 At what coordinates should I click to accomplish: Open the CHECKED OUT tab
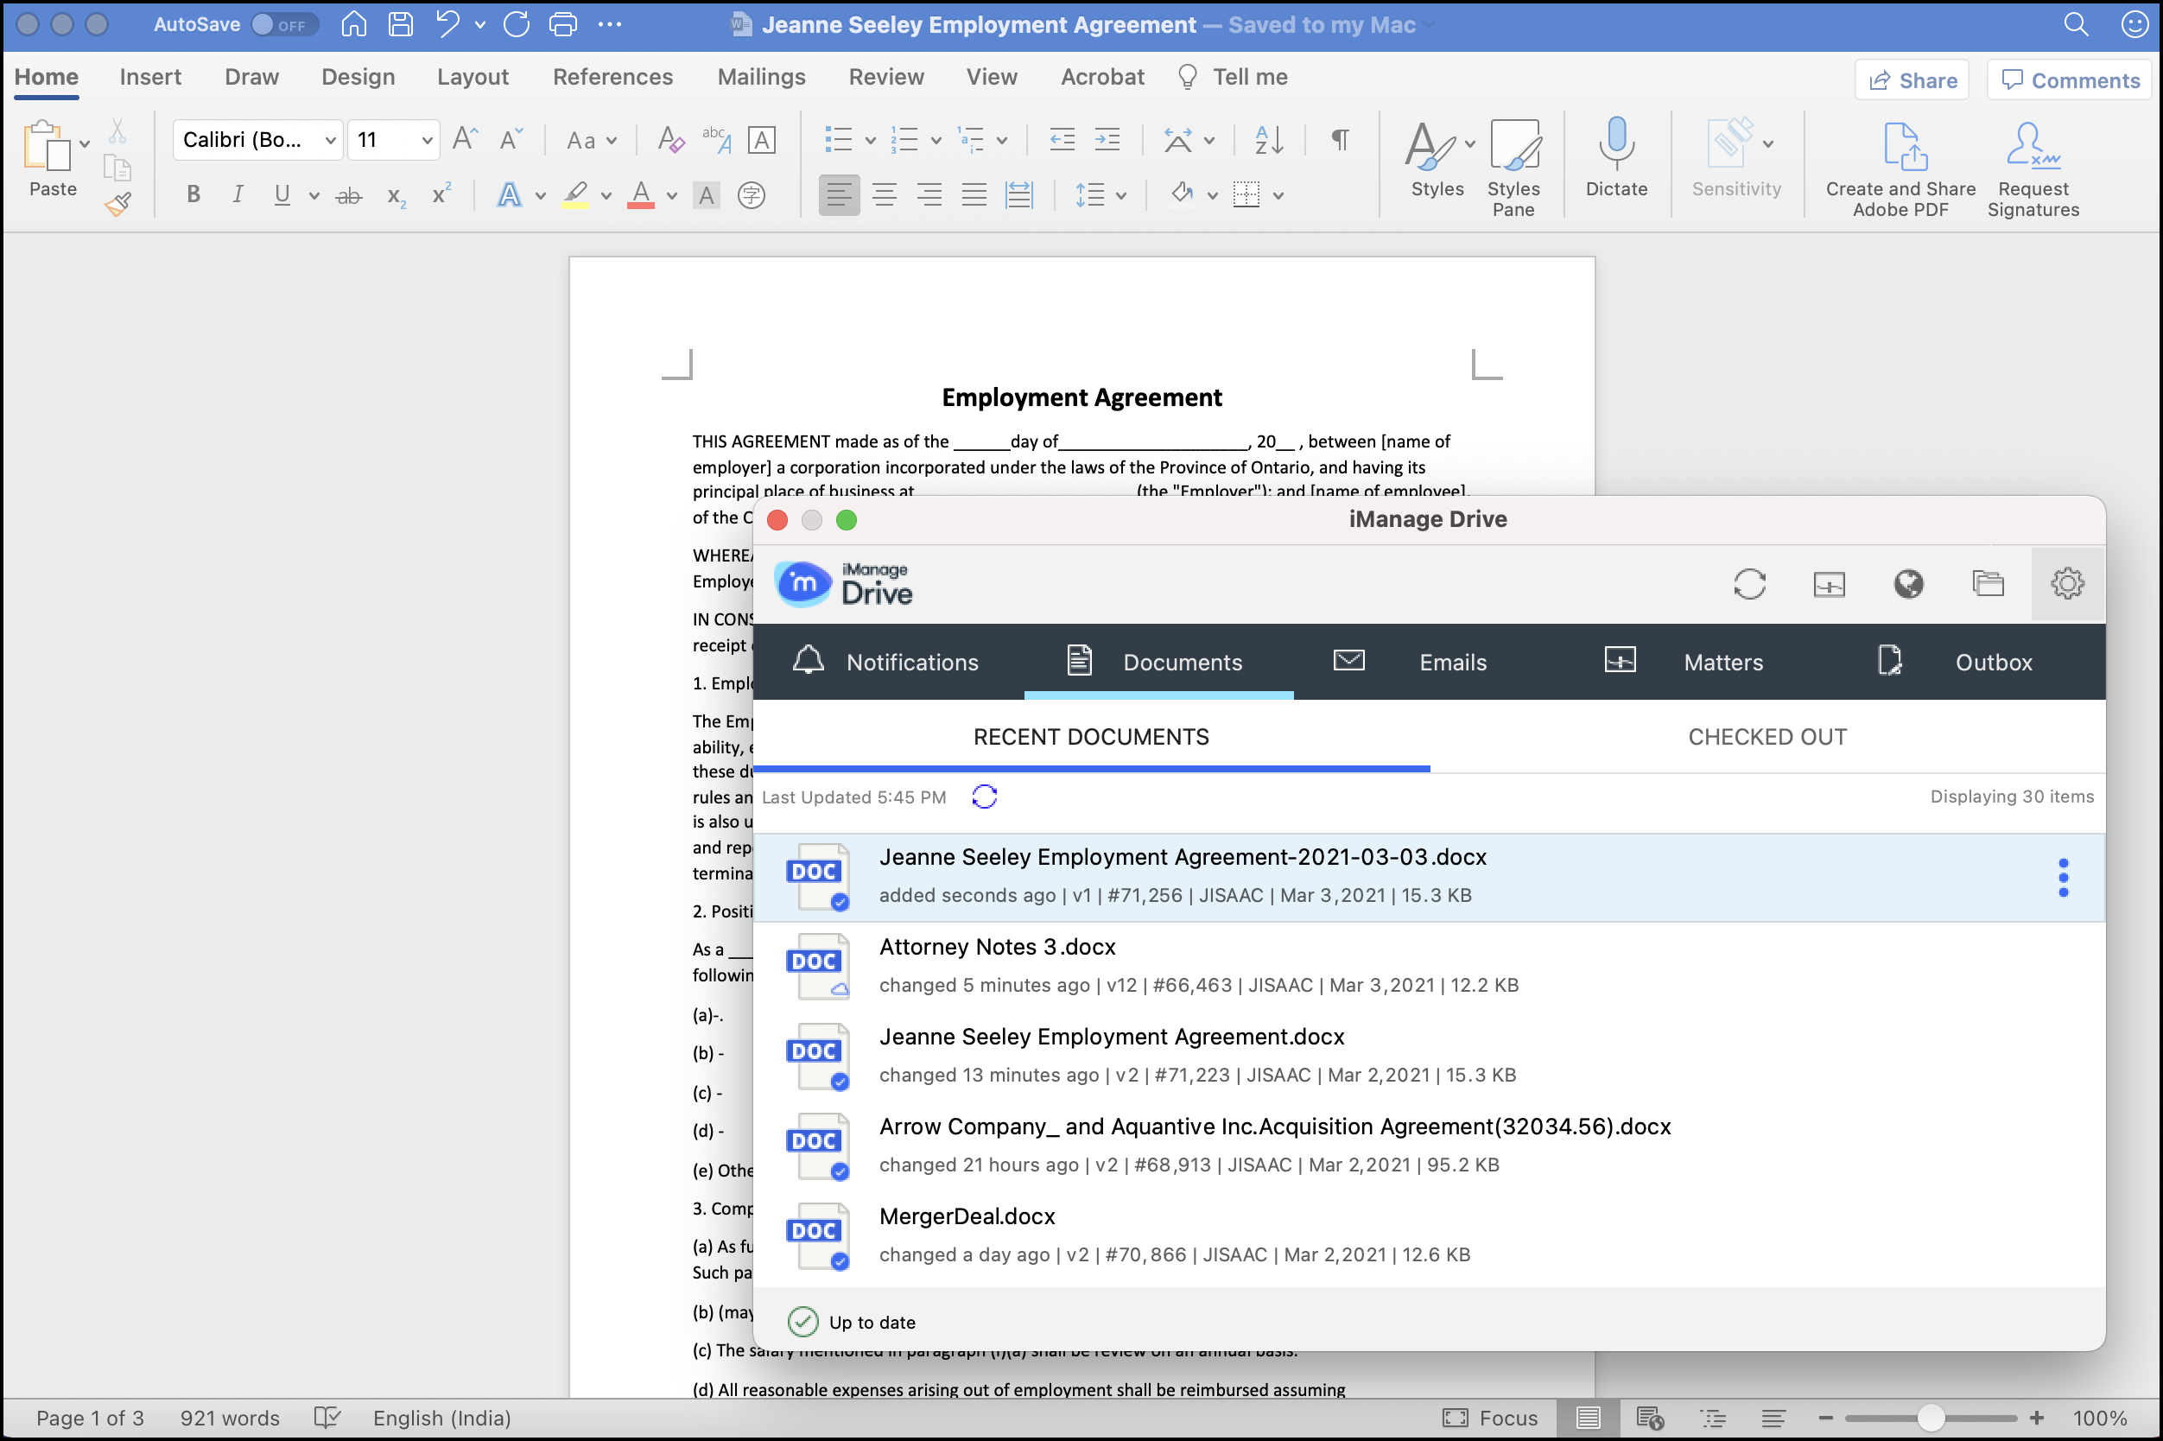(x=1766, y=737)
